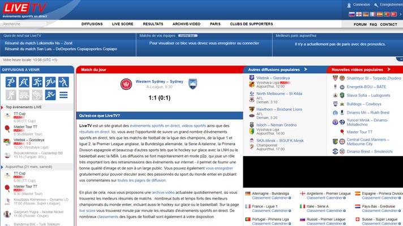Image resolution: width=403 pixels, height=226 pixels.
Task: Click the Netherlands flag next to Eredivisie
Action: [358, 206]
